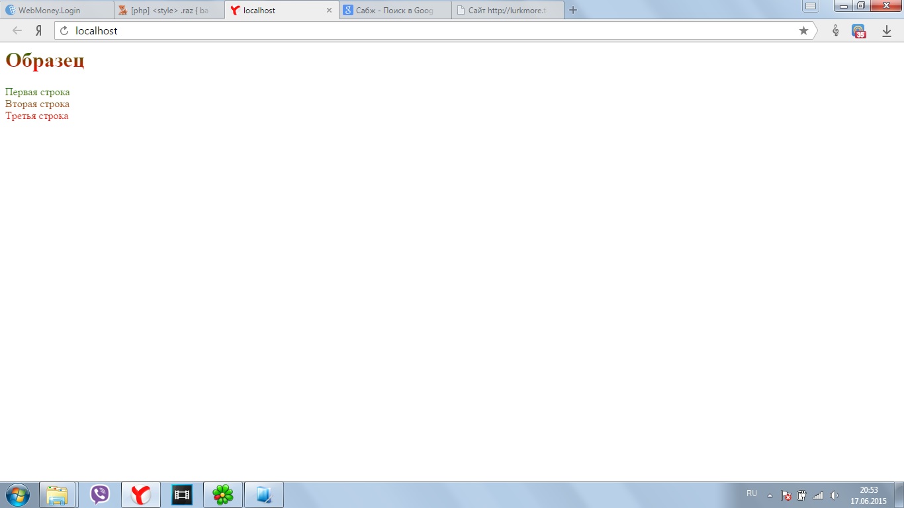
Task: Open the Yandex browser hamburger menu
Action: tap(811, 6)
